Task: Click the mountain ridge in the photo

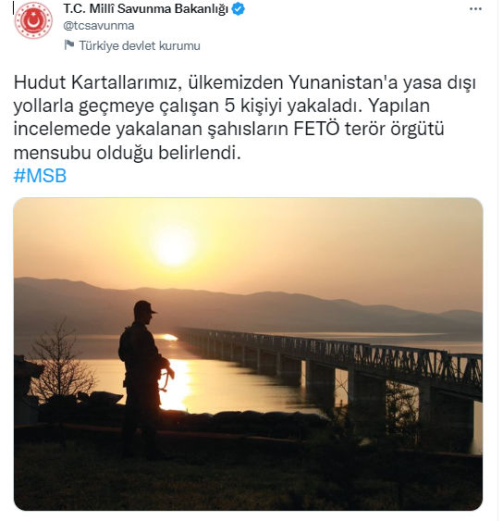Action: [x=248, y=299]
